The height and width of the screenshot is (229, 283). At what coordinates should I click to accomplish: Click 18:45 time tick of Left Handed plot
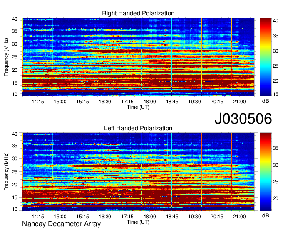(x=172, y=216)
